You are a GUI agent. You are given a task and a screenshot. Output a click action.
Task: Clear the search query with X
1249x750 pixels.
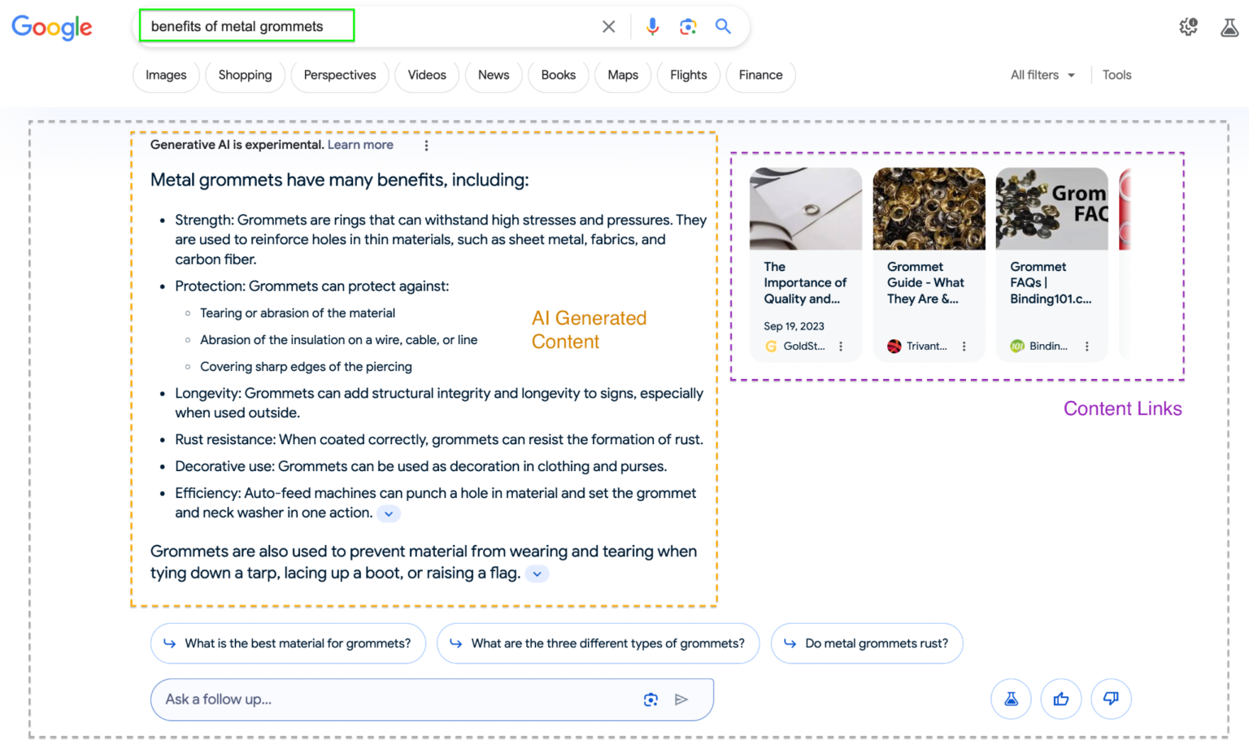coord(608,27)
